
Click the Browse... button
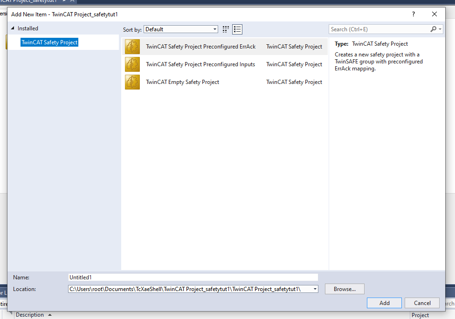pos(345,289)
